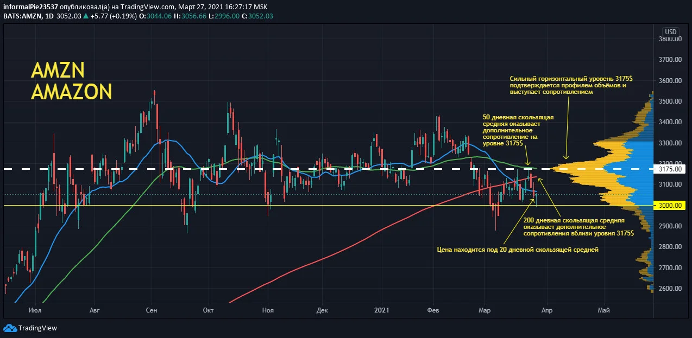Screen dimensions: 692x338
Task: Click the Сен month on time axis
Action: pyautogui.click(x=152, y=310)
